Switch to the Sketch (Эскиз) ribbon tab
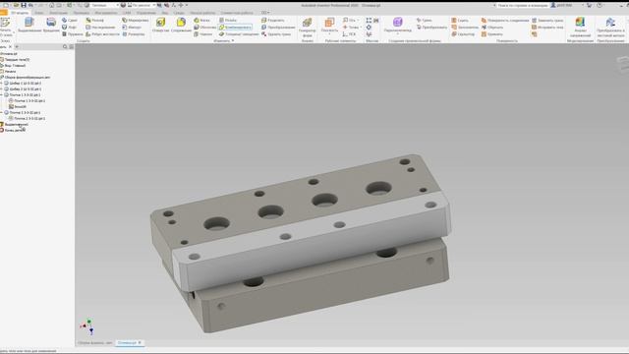 click(39, 13)
